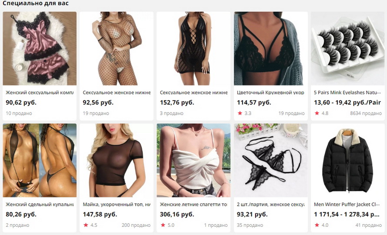Open the Men Winter Puffer Jacket image
Screen dimensions: 387x235
[x=347, y=160]
